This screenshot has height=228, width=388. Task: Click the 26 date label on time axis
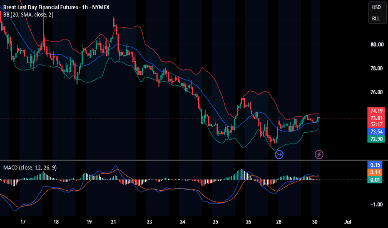[249, 222]
